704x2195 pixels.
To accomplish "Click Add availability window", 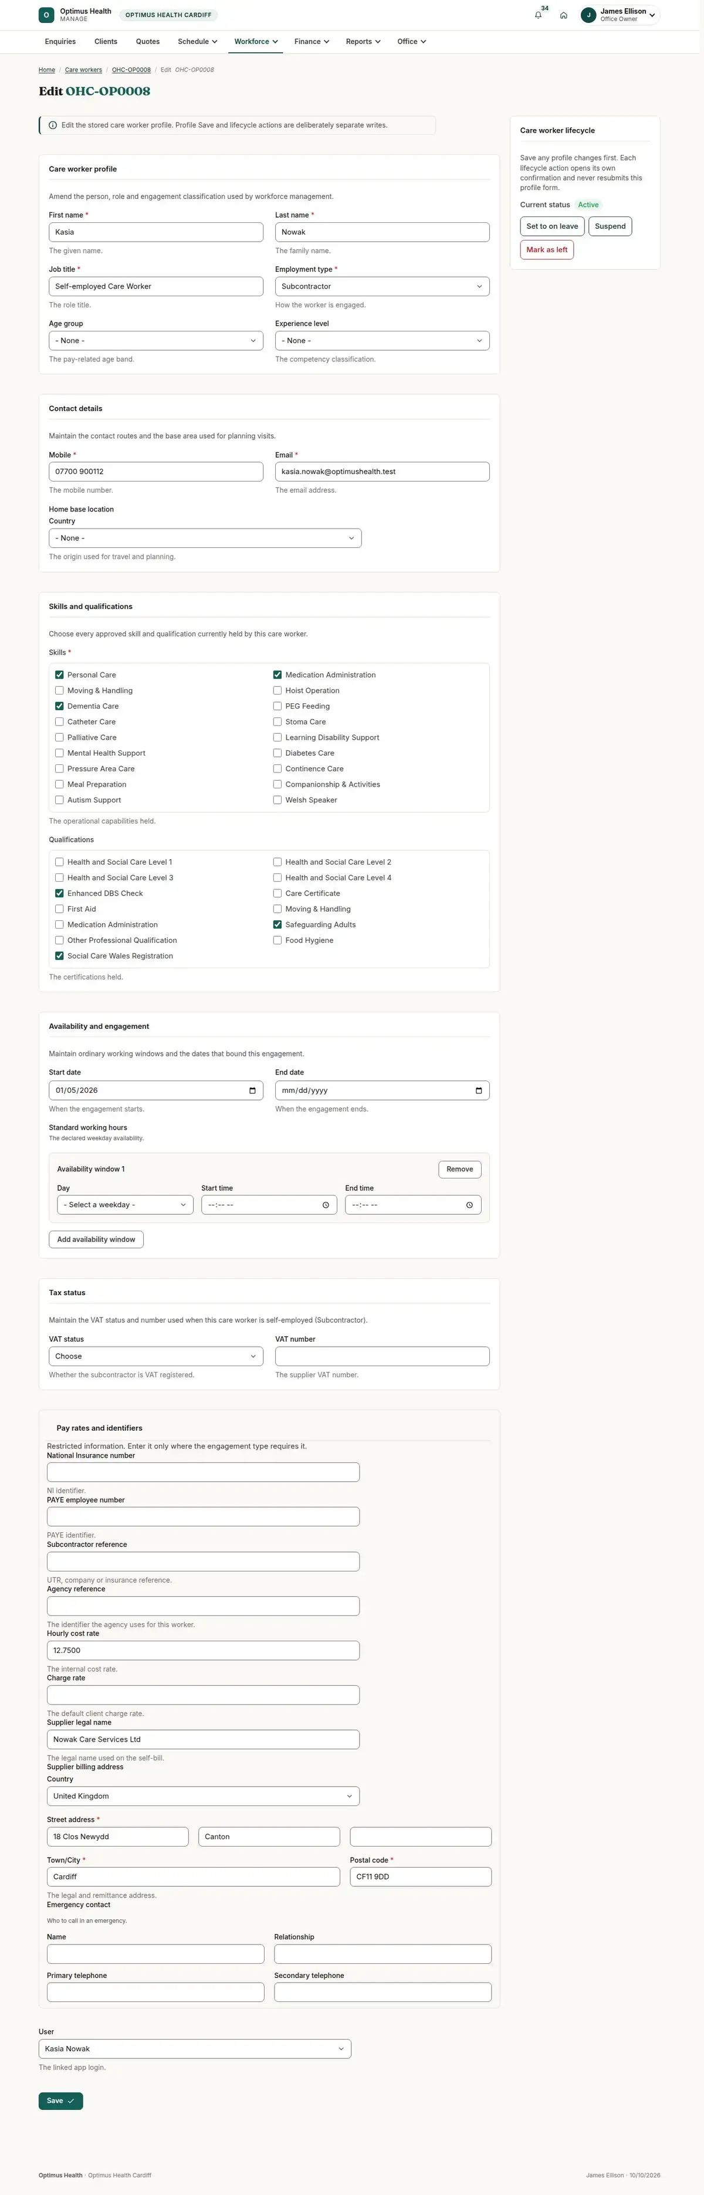I will point(96,1240).
